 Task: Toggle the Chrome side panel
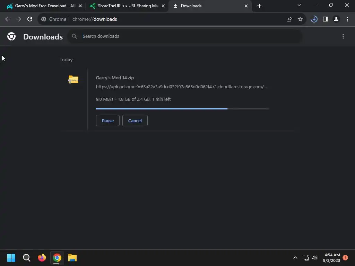[x=325, y=19]
